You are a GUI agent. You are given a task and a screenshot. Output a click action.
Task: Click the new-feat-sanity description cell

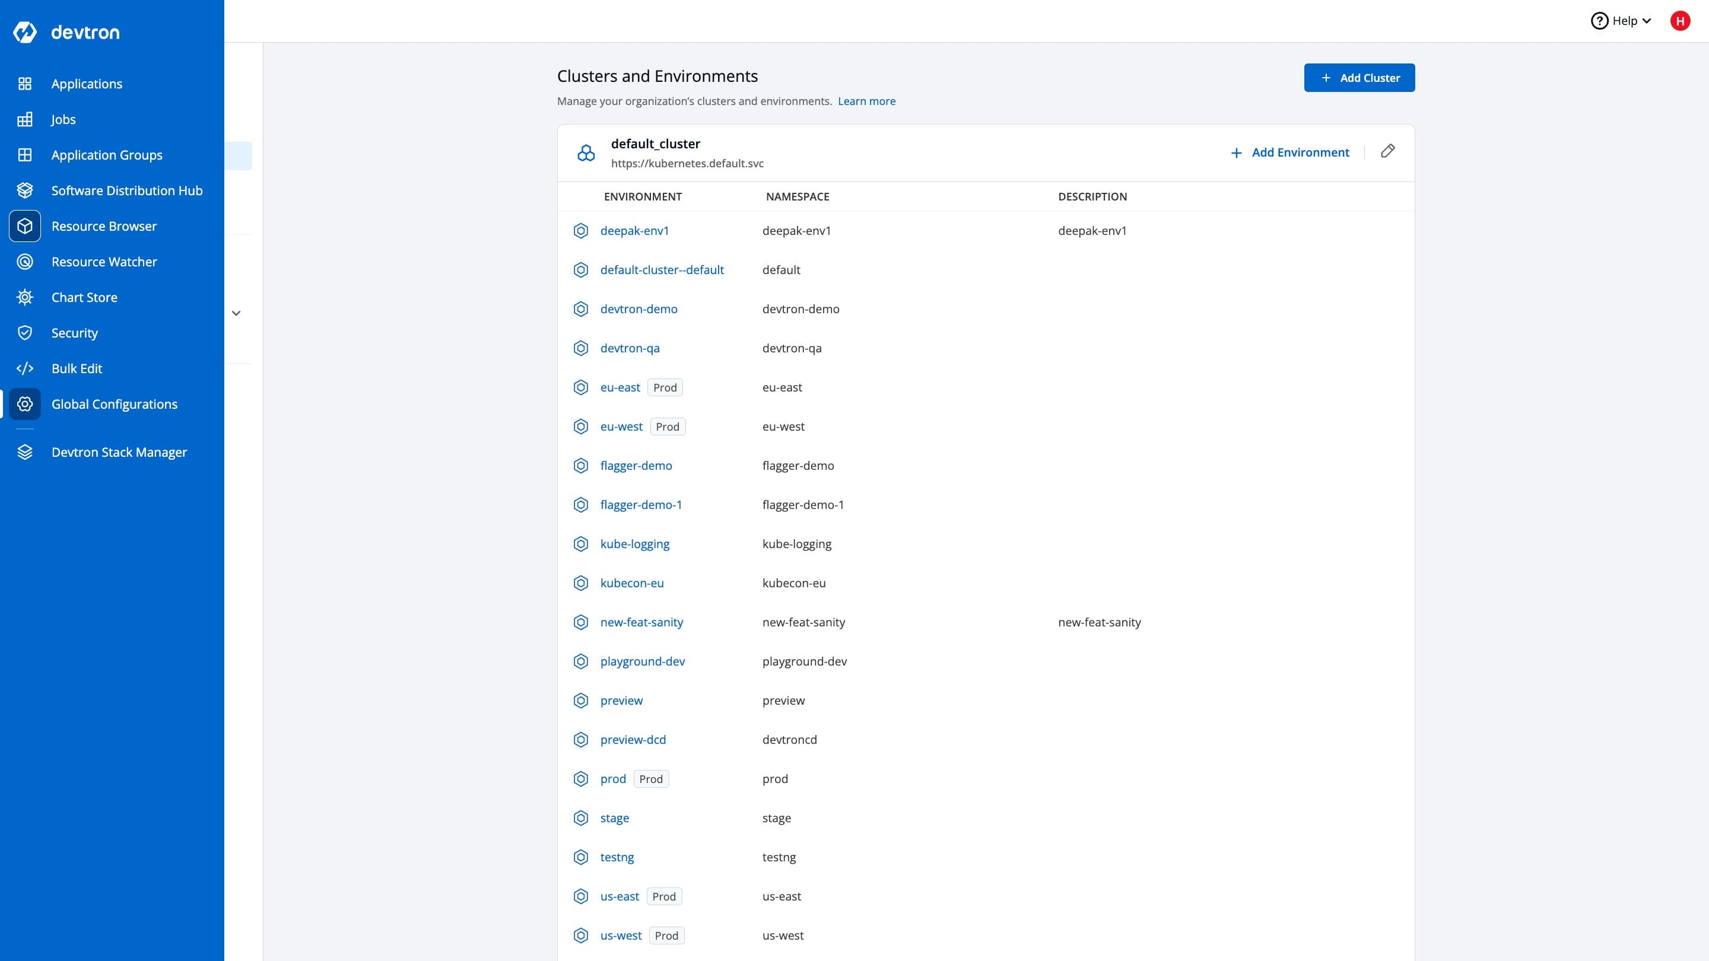[1100, 622]
